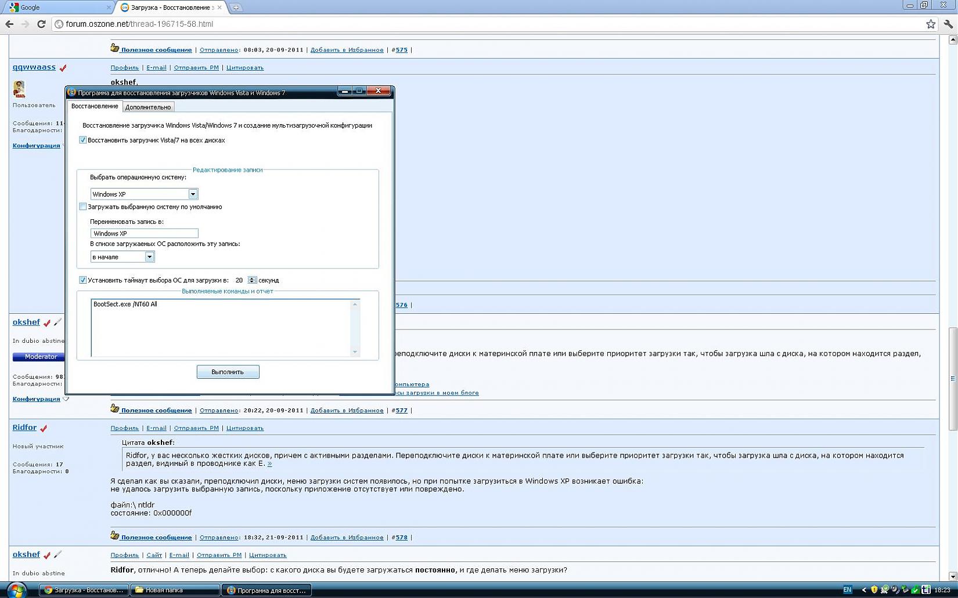The image size is (958, 598).
Task: Click 'Отправить PM' in qqwwaass post
Action: click(196, 67)
